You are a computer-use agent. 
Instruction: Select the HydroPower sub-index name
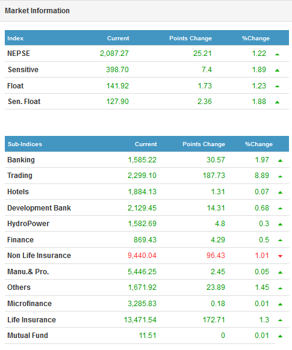coord(28,224)
